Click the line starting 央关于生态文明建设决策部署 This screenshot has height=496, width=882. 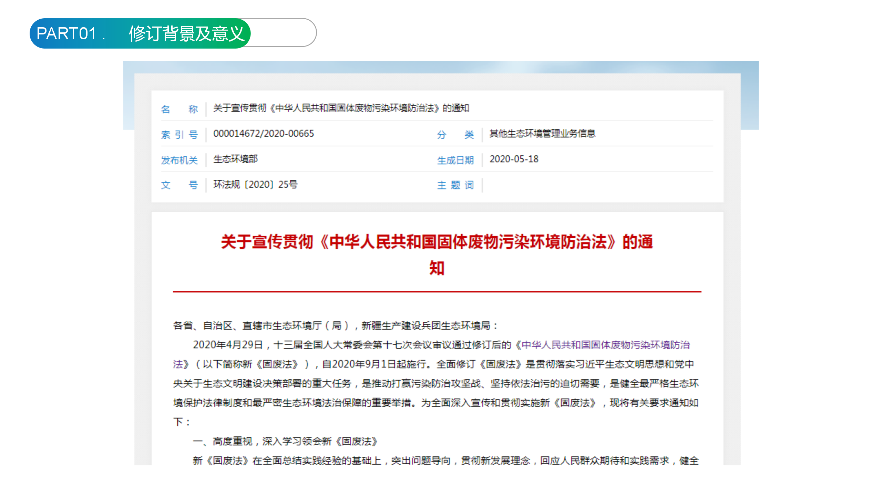(436, 383)
